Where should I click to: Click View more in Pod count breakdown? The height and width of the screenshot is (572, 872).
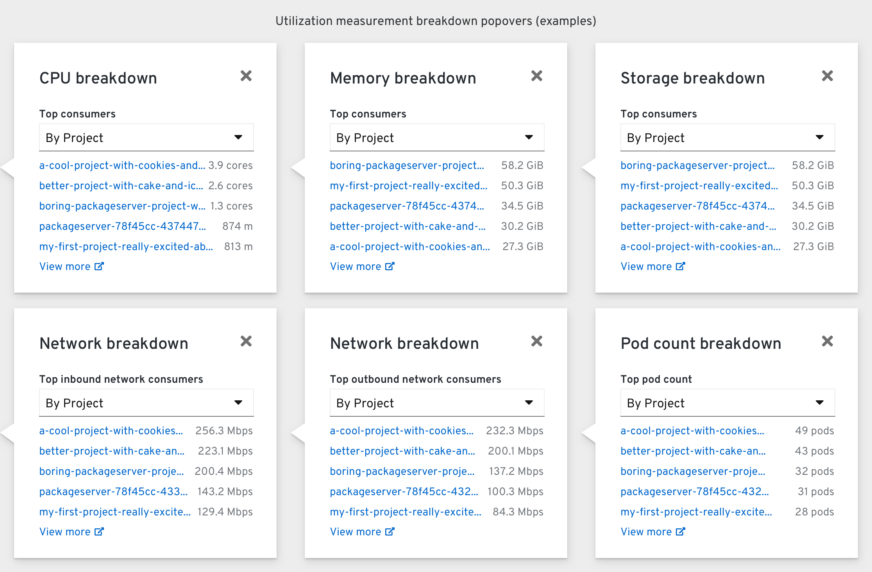tap(653, 532)
